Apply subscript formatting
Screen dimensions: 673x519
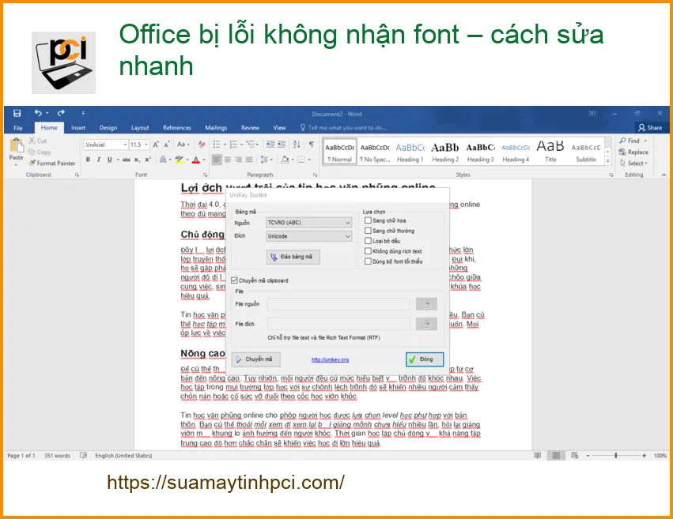click(x=137, y=160)
